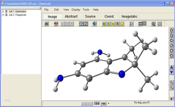Switch to the Abstract tab

(71, 17)
